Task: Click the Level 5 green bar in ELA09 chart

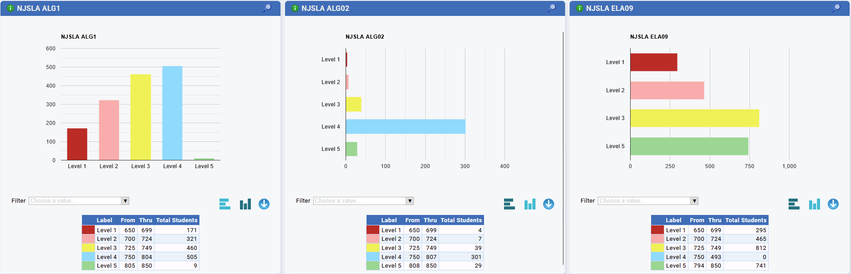Action: pyautogui.click(x=689, y=146)
